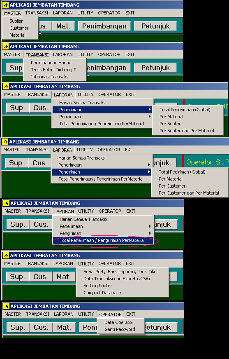The height and width of the screenshot is (359, 229).
Task: Select Ganti Password in the OPERATOR menu
Action: [120, 329]
